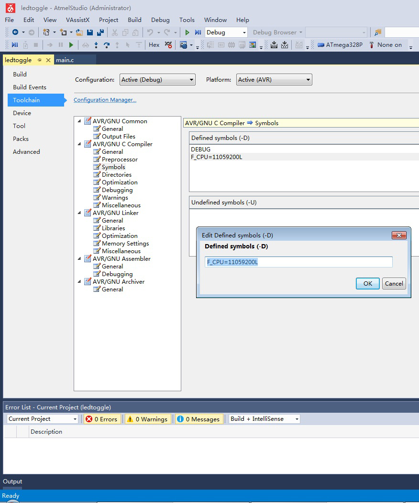
Task: Click the I/O view icon
Action: (253, 45)
